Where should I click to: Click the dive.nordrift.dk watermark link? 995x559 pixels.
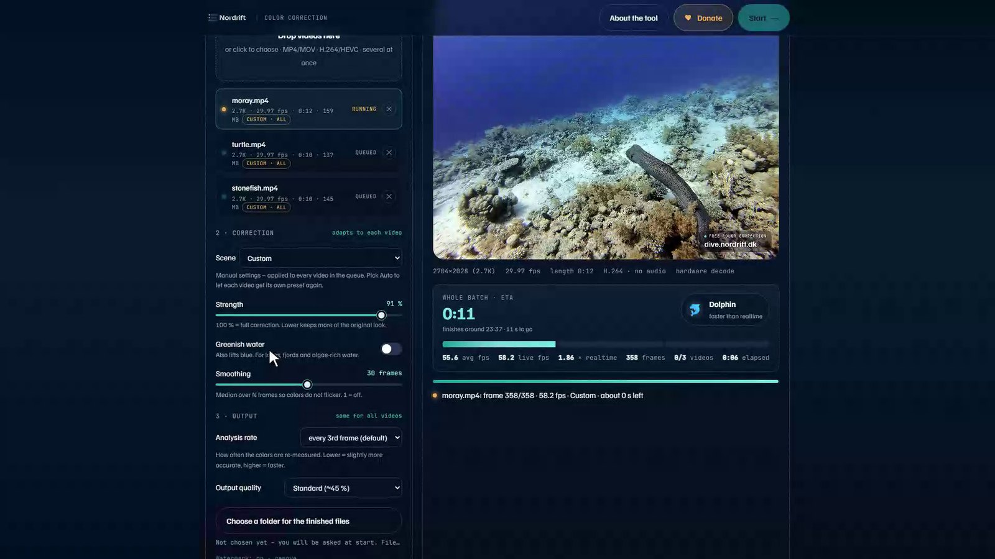coord(730,245)
